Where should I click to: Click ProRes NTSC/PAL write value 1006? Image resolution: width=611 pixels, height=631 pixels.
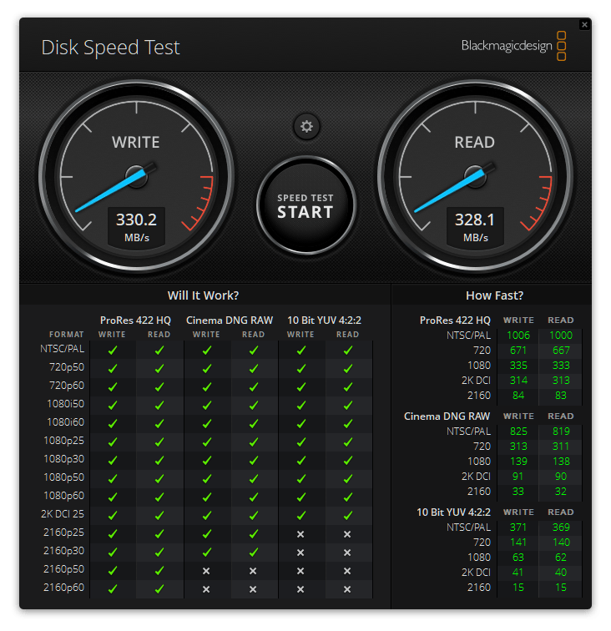point(518,336)
